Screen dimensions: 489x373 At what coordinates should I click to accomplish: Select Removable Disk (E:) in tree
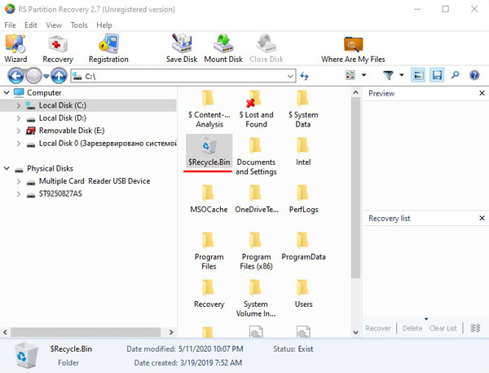72,131
